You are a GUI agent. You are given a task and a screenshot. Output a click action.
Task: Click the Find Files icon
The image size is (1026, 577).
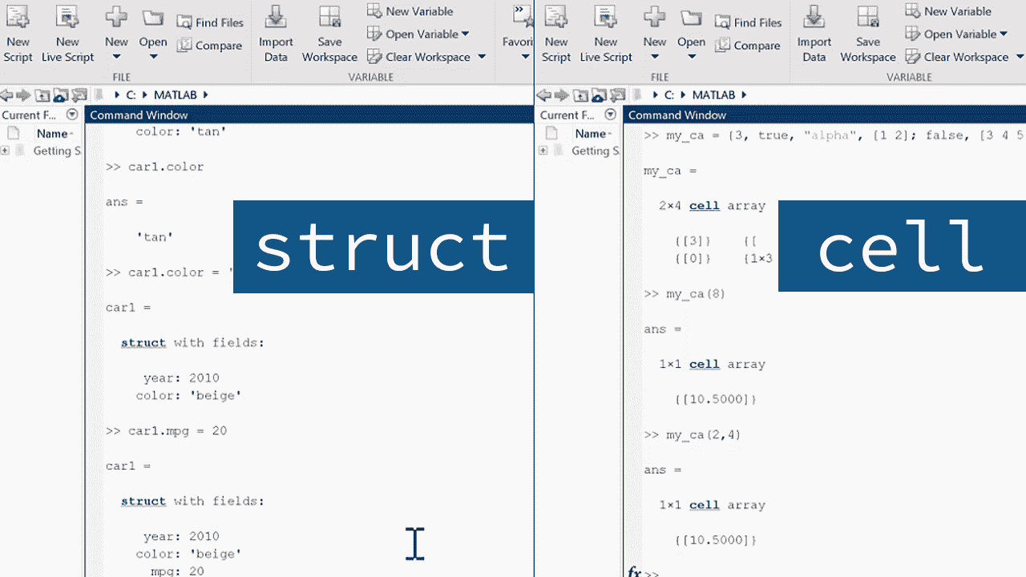[212, 22]
